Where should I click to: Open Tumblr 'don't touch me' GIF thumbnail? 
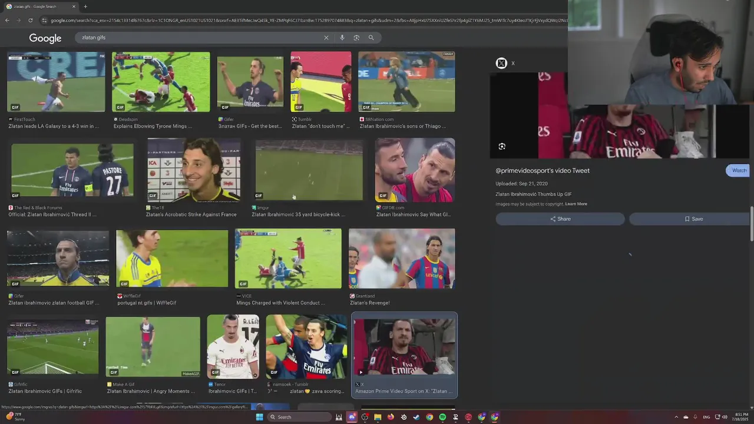click(321, 82)
